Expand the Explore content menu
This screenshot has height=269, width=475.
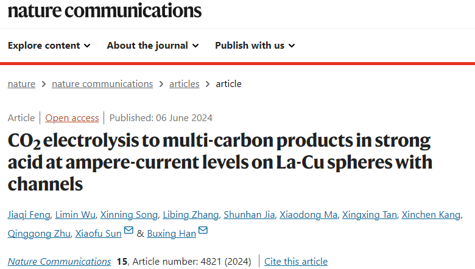[x=49, y=46]
